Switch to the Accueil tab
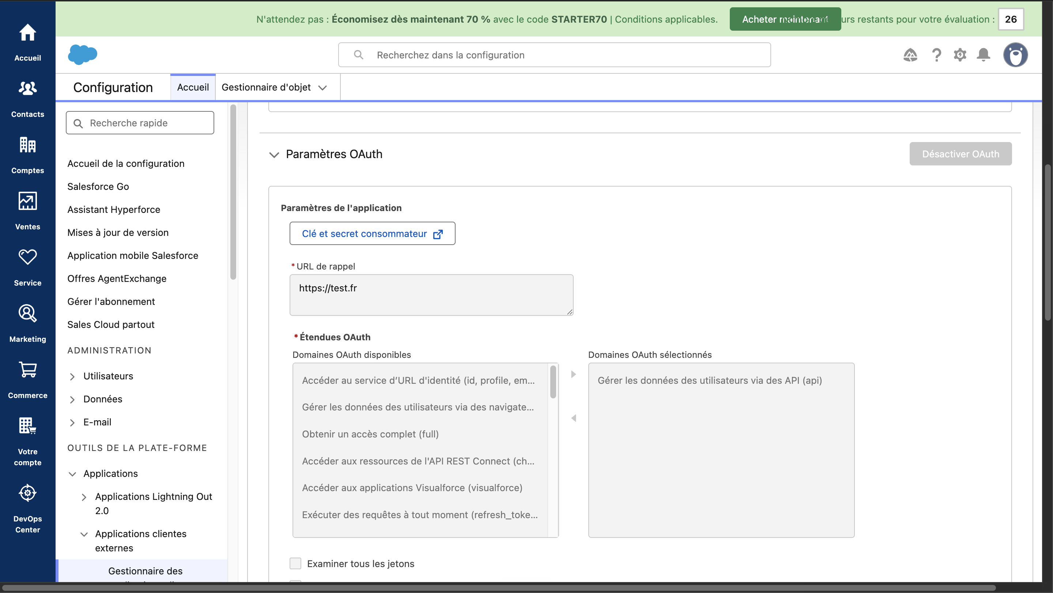1053x593 pixels. (x=193, y=87)
